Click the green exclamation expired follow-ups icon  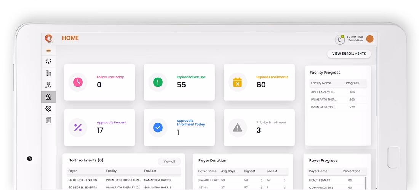[158, 82]
